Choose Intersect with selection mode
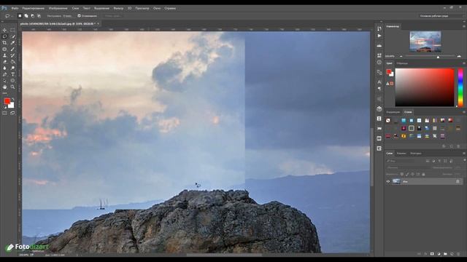The image size is (467, 262). pos(39,16)
